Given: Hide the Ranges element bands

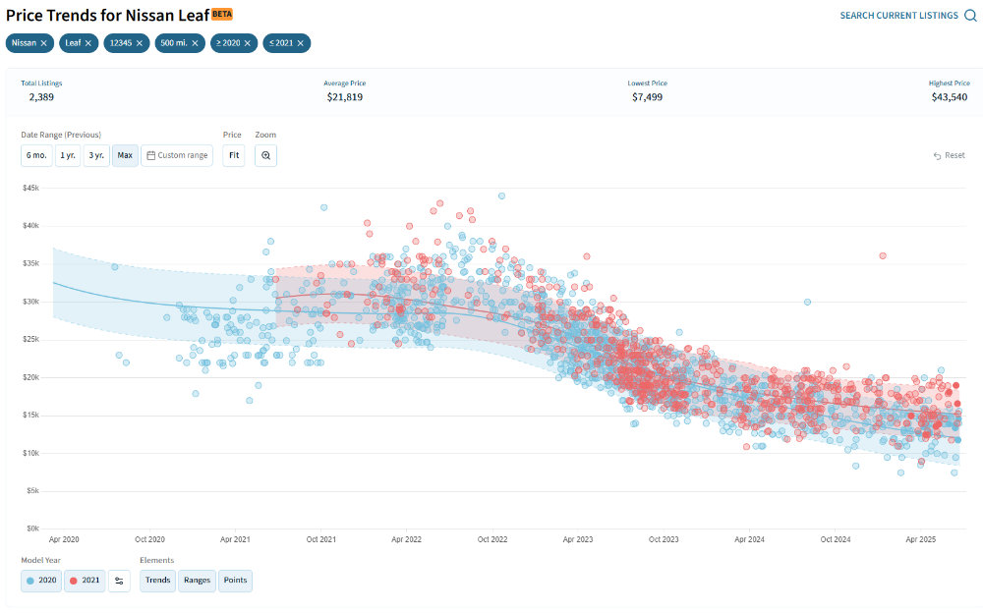Looking at the screenshot, I should 197,581.
